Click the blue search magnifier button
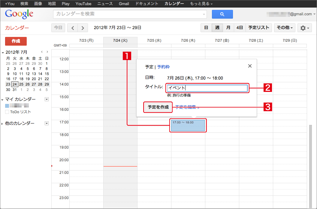 pyautogui.click(x=222, y=14)
